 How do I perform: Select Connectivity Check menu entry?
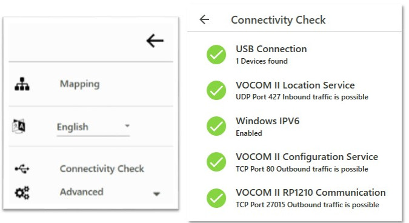pos(102,168)
